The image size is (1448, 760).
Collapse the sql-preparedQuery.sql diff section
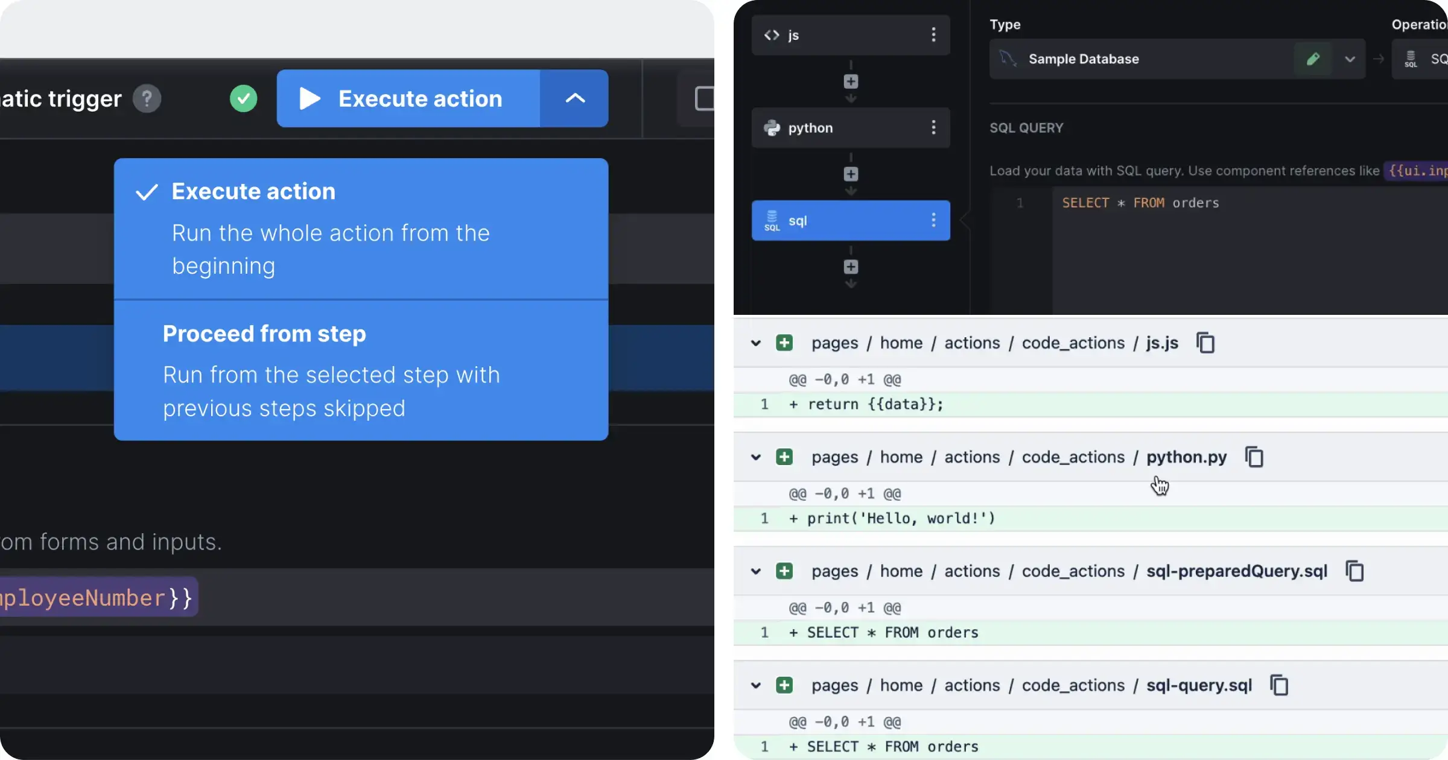pos(755,571)
